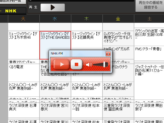Viewport: 164px width, 123px height.
Task: Select DJクラシック 千住真理子 program
Action: [x=118, y=38]
